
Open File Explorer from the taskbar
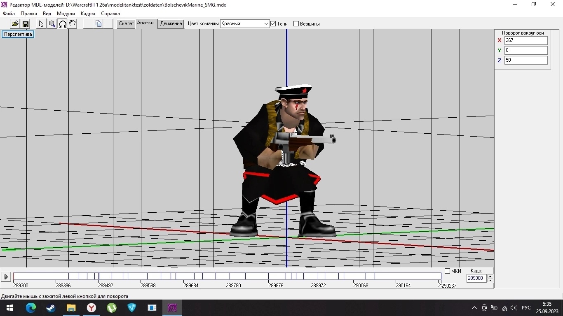[x=71, y=308]
